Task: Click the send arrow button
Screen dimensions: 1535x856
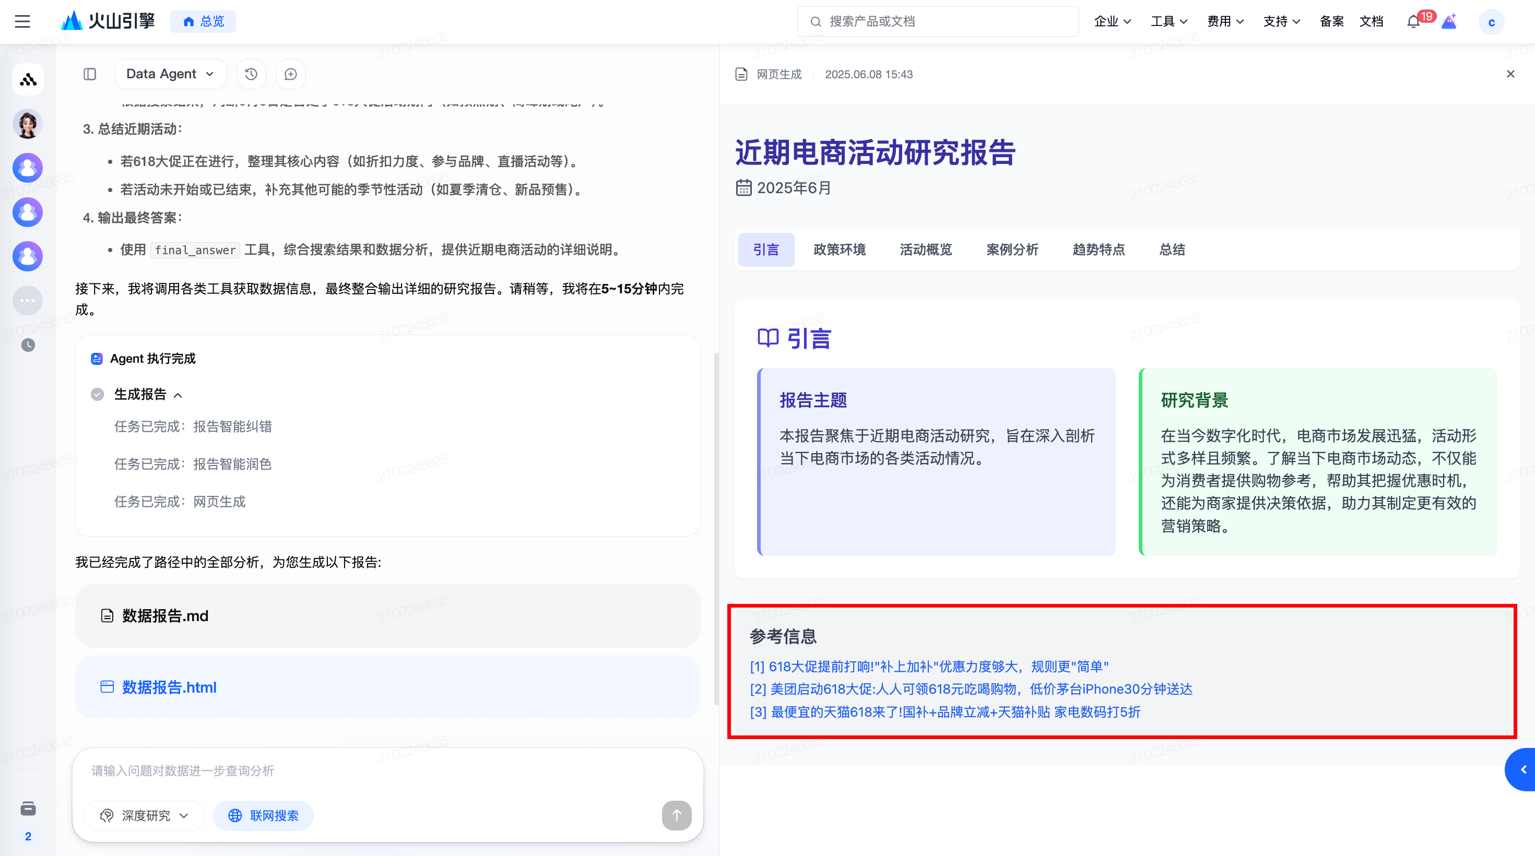Action: (677, 815)
